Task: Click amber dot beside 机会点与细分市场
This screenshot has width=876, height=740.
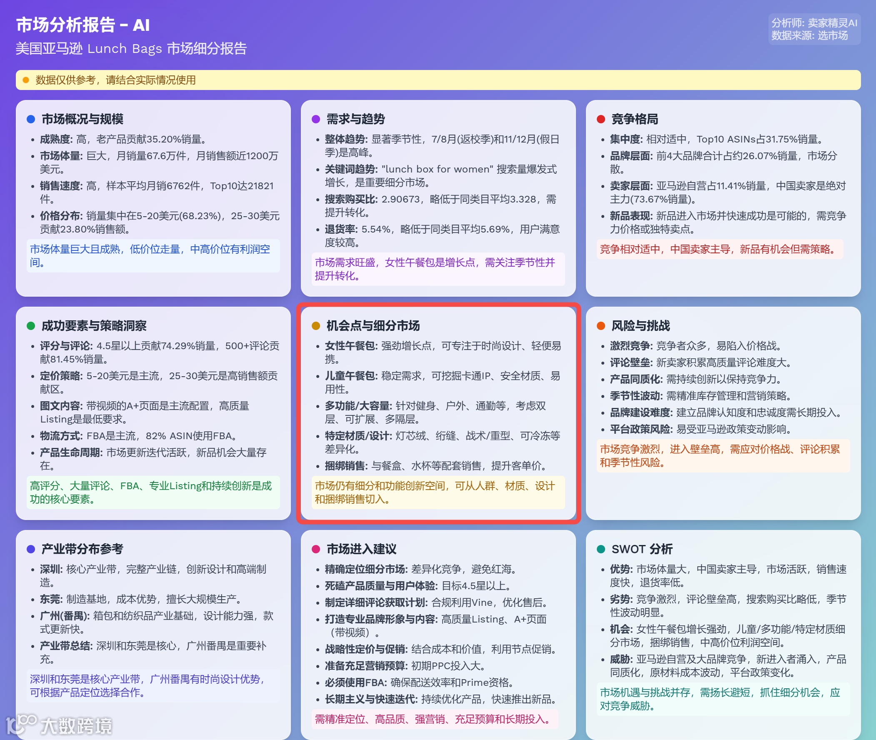Action: (x=316, y=326)
